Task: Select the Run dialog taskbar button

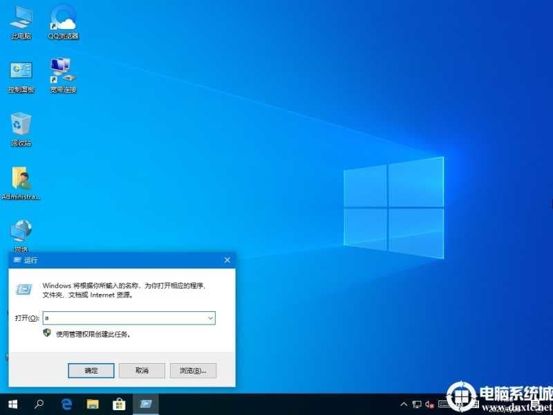Action: coord(145,404)
